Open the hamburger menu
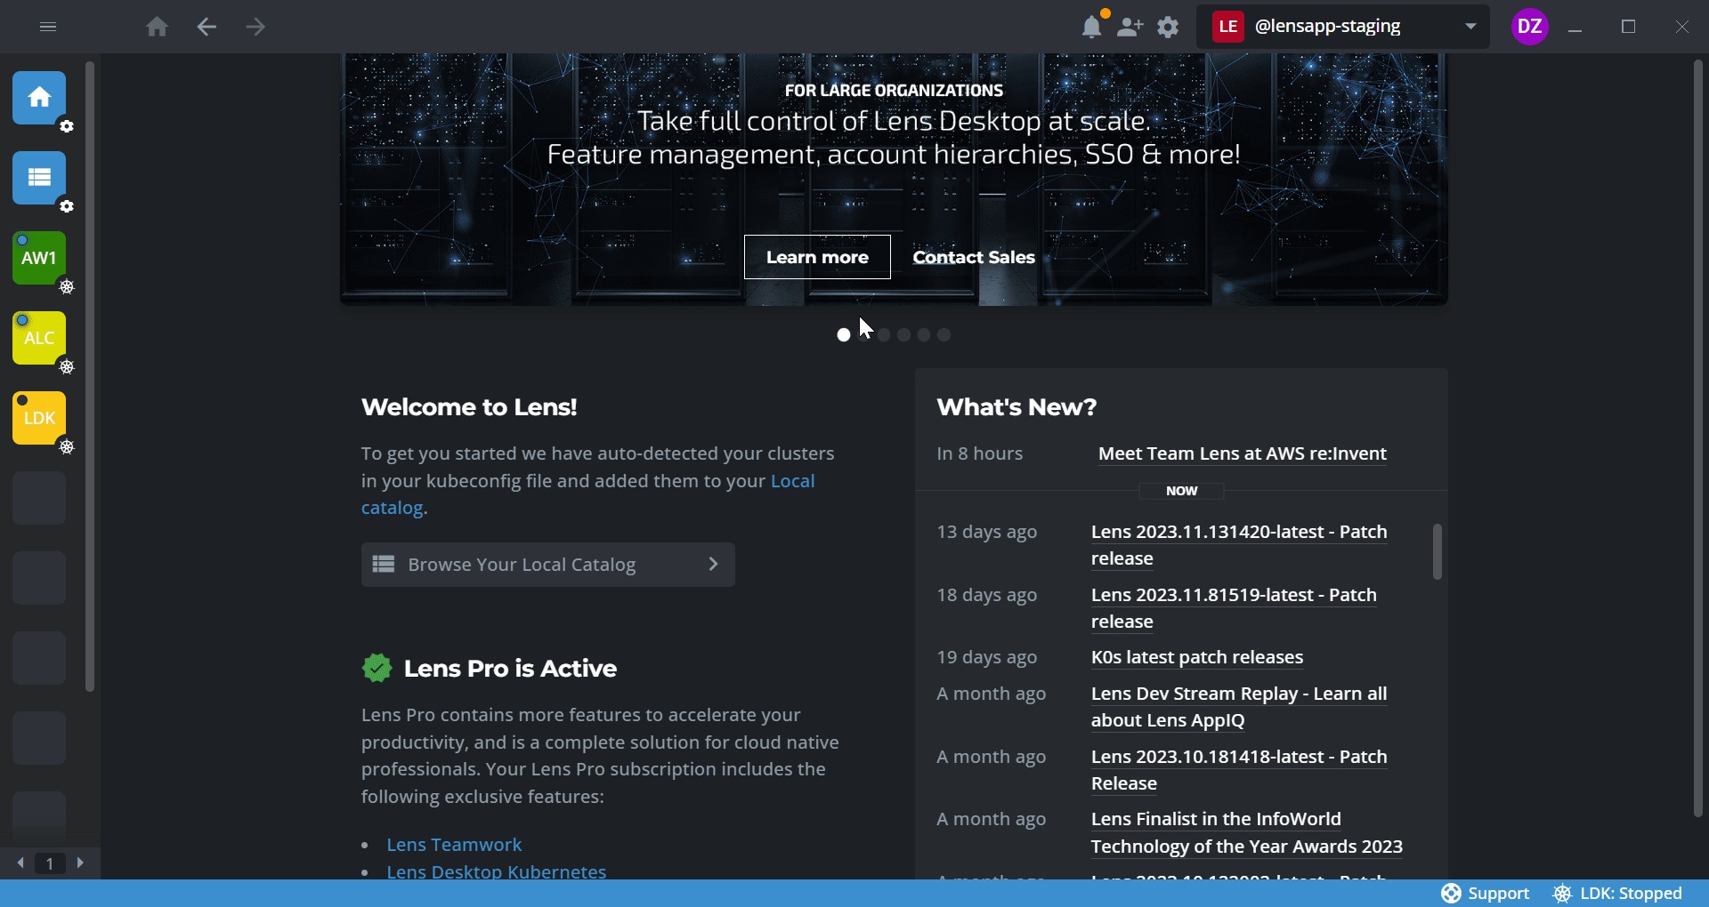This screenshot has width=1709, height=907. [48, 27]
